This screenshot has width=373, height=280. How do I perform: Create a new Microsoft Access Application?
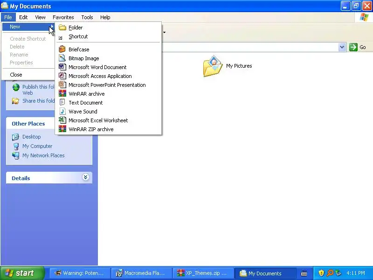(x=109, y=76)
